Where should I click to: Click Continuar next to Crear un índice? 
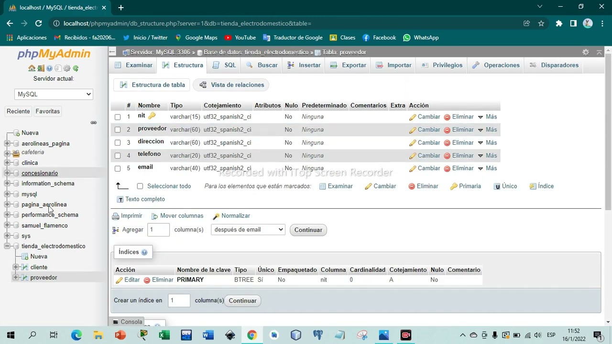[x=242, y=301]
